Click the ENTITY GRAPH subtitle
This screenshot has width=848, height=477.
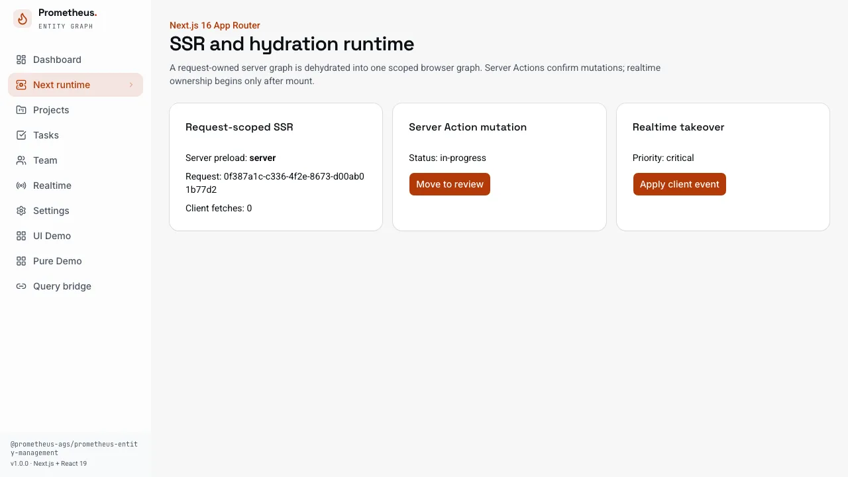click(66, 26)
